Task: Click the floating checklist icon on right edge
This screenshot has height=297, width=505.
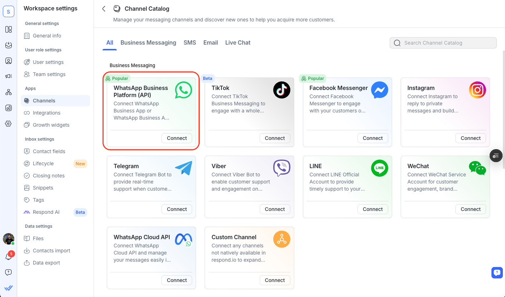Action: 496,156
